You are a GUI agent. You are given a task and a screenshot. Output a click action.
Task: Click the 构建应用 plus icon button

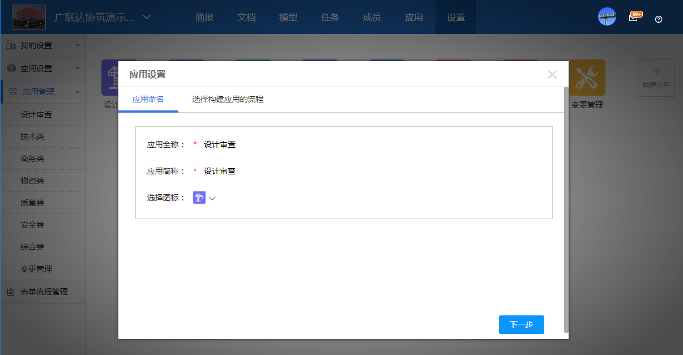pyautogui.click(x=656, y=78)
